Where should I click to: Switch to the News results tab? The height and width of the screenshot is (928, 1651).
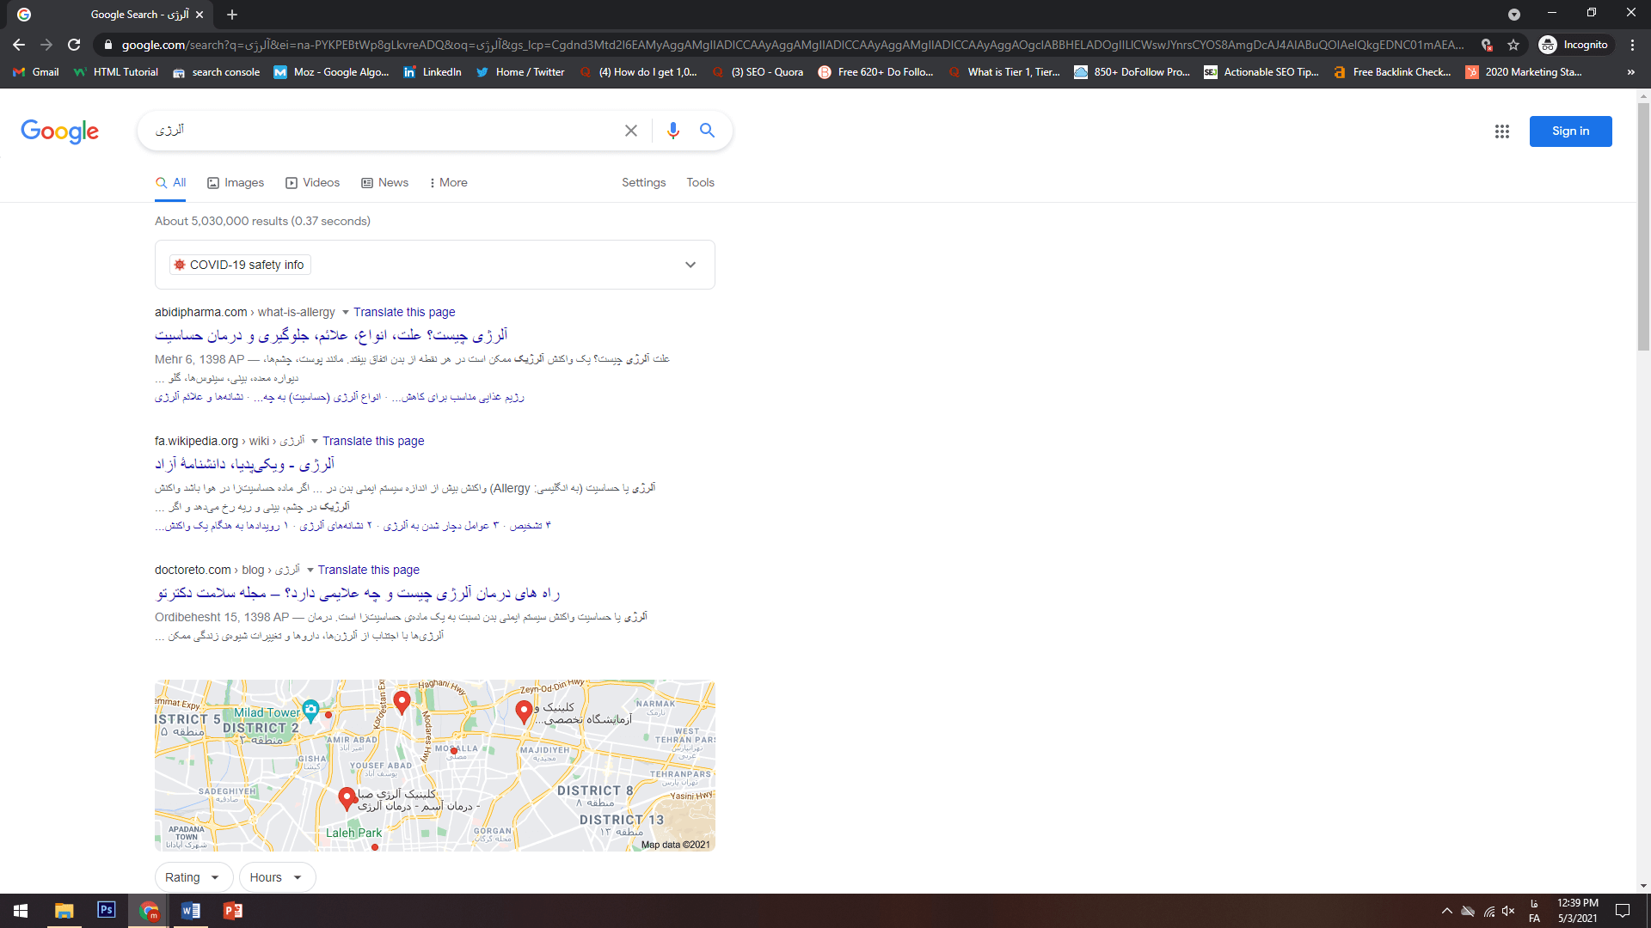tap(384, 182)
